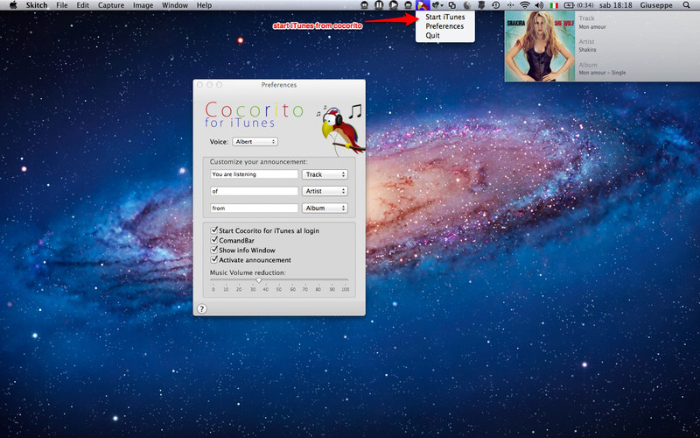Select Preferences from the Cocorito menu
This screenshot has width=700, height=438.
click(x=445, y=26)
